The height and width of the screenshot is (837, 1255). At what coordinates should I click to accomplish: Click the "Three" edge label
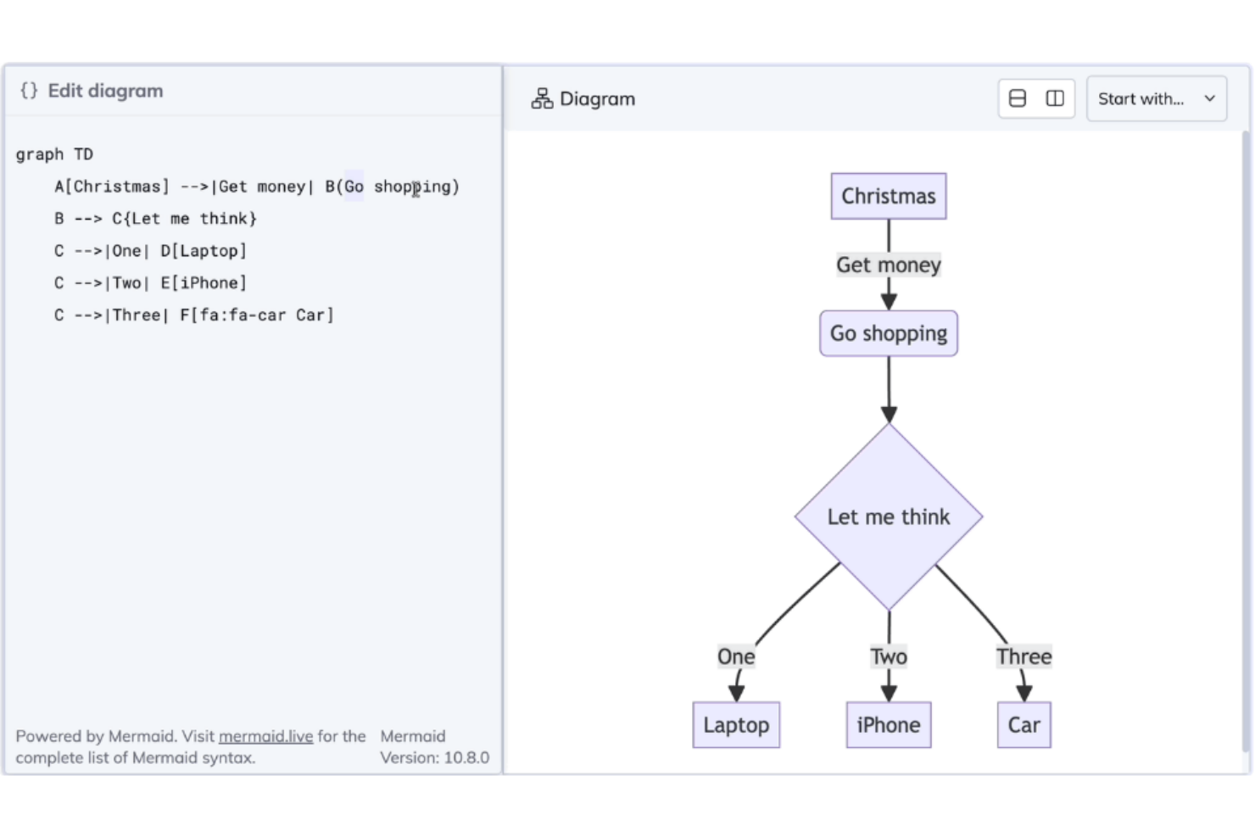[x=1024, y=656]
